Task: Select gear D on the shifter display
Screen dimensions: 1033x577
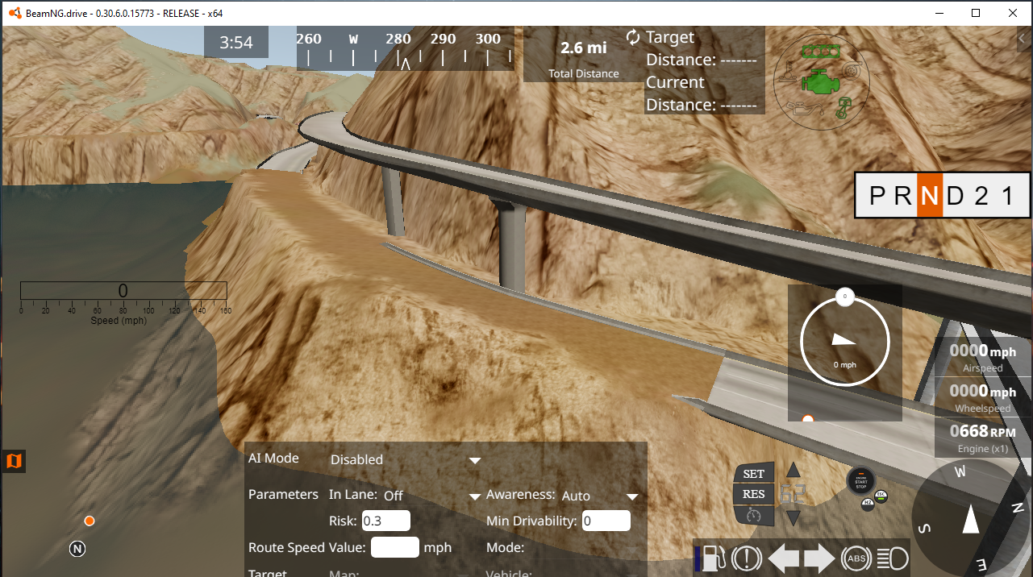Action: point(956,196)
